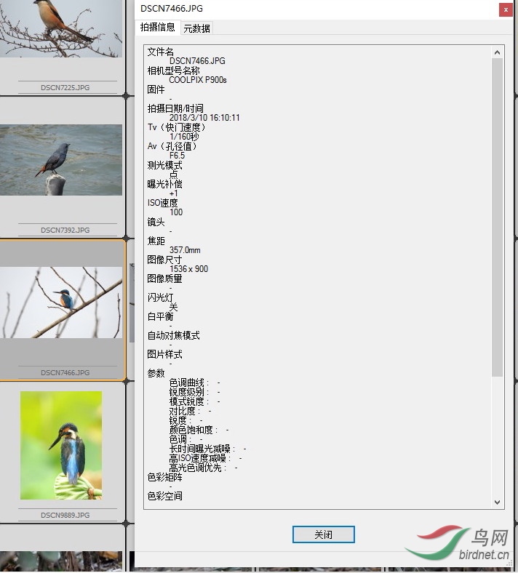This screenshot has height=573, width=518.
Task: Click the 357.0mm focal length value
Action: pyautogui.click(x=185, y=250)
